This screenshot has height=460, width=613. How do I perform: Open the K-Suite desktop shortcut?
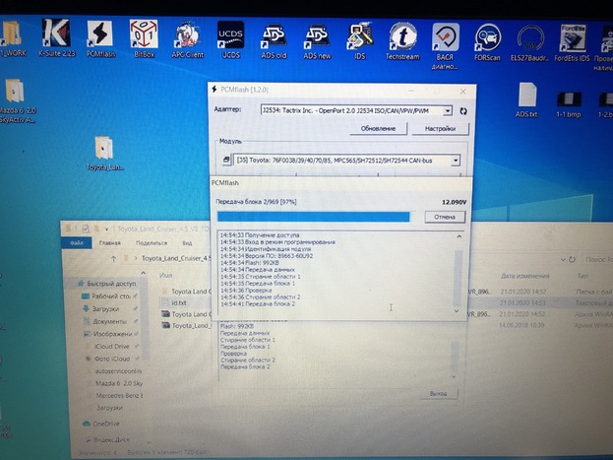(56, 35)
